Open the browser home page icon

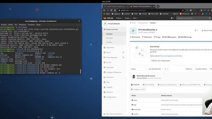(115, 10)
